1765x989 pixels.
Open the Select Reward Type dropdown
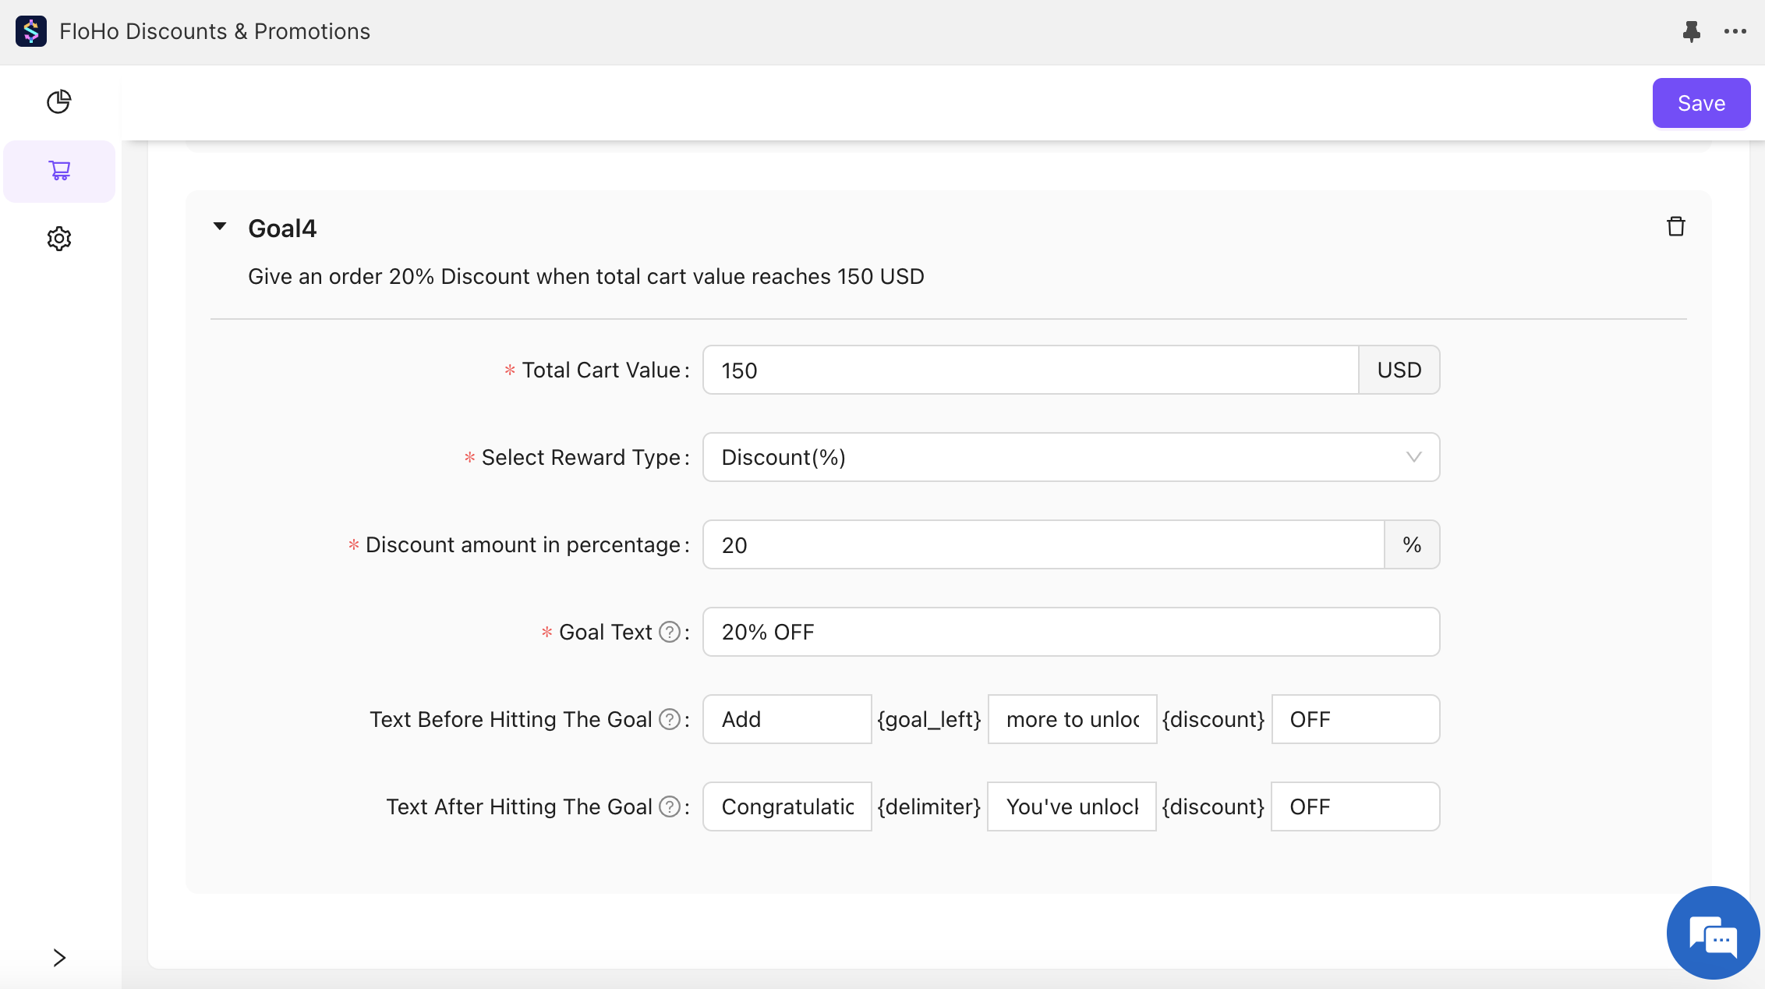point(1070,457)
